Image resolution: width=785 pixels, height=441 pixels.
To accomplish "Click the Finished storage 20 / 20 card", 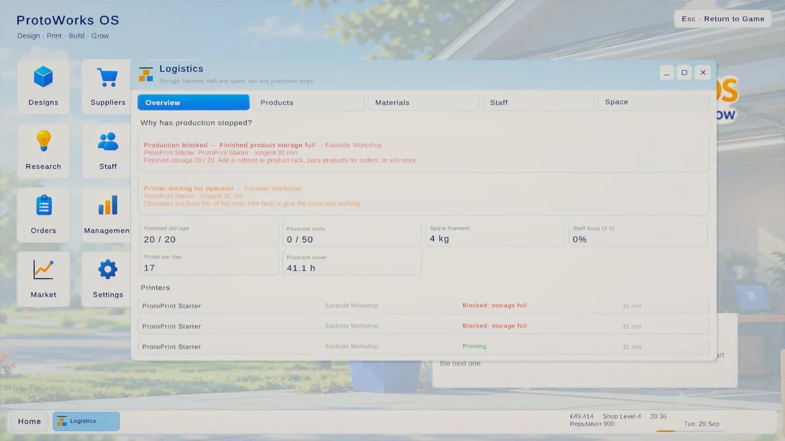I will click(209, 234).
